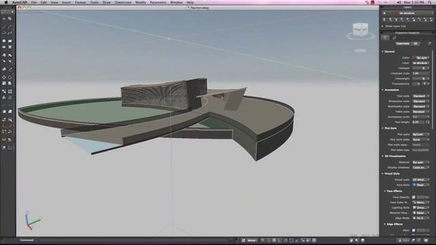Collapse the Annotation section
The image size is (436, 245).
(383, 90)
